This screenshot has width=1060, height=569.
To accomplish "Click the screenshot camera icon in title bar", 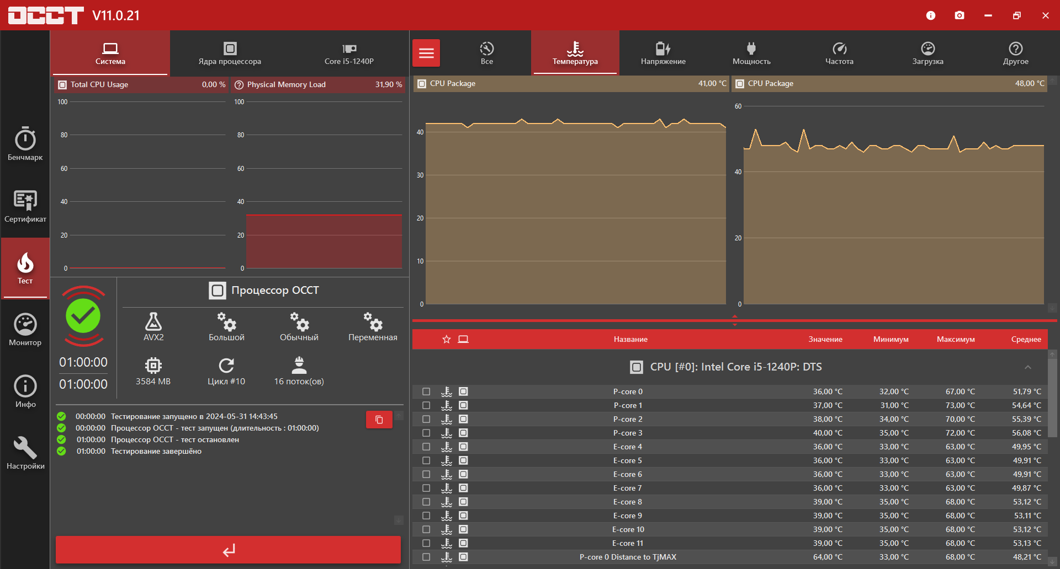I will [960, 15].
